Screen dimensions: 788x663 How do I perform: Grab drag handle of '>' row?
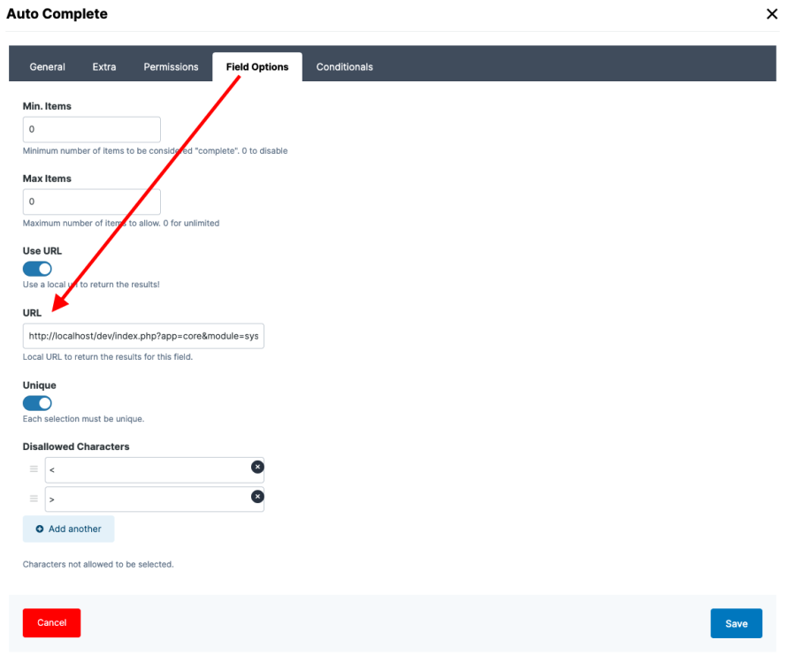(34, 499)
